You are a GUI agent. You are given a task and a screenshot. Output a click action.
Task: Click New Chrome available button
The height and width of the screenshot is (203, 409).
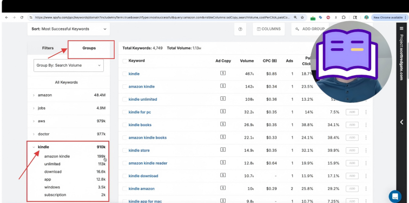point(390,17)
